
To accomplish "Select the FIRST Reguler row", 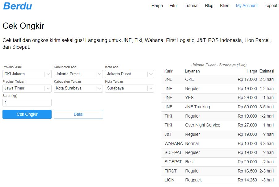I will pos(219,171).
